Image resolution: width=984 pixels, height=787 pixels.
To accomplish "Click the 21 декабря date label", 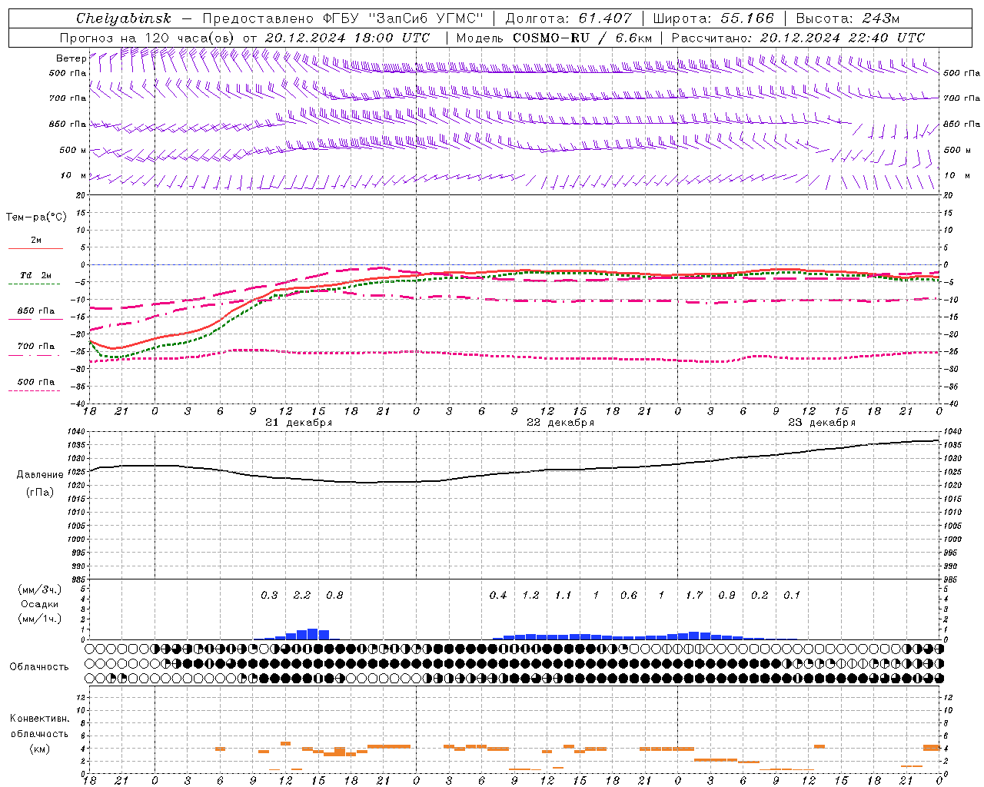I will [x=299, y=423].
